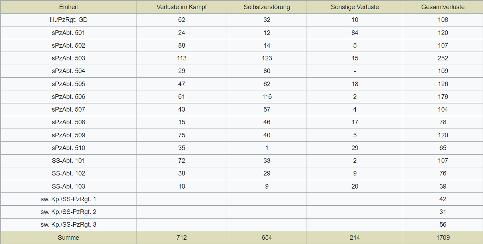Select the III./PzRgt. GD unit cell
The image size is (483, 244).
pos(68,20)
